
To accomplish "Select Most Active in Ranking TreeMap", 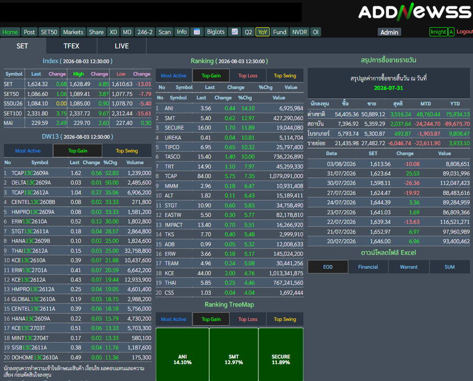I will coord(174,319).
